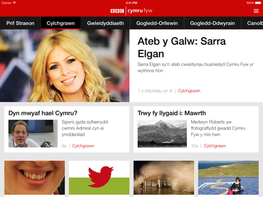The width and height of the screenshot is (263, 197).
Task: Open the hamburger menu icon
Action: pos(256,11)
